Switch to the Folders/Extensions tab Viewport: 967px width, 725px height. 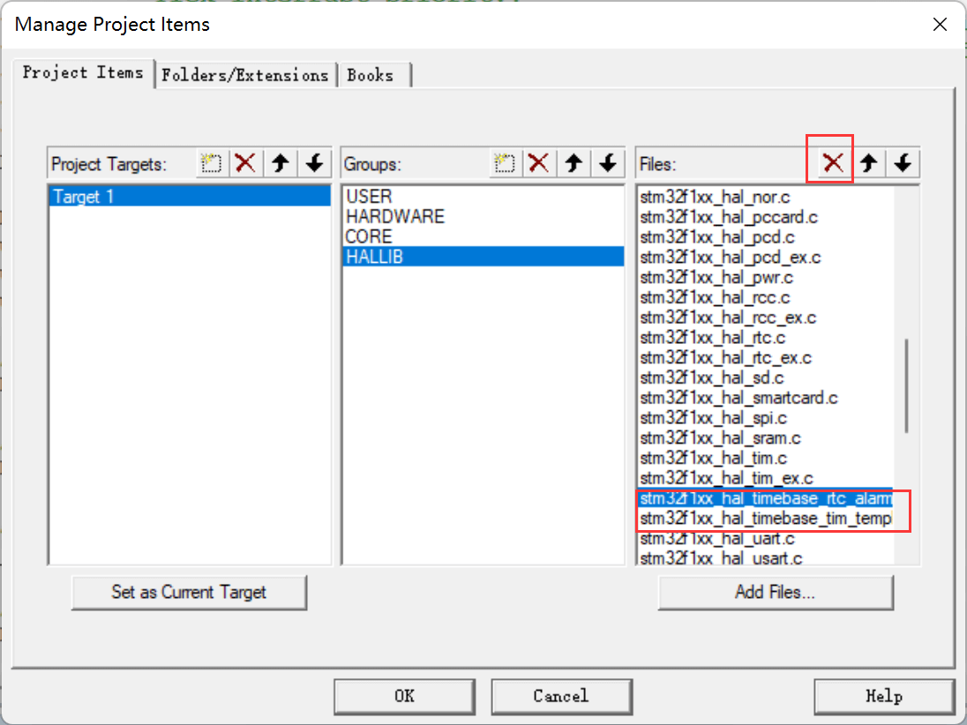244,75
